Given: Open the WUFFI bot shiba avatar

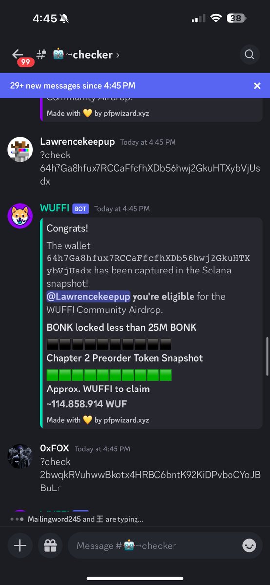Looking at the screenshot, I should click(x=20, y=216).
